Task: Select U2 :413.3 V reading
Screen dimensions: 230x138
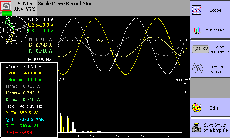Action: point(41,25)
